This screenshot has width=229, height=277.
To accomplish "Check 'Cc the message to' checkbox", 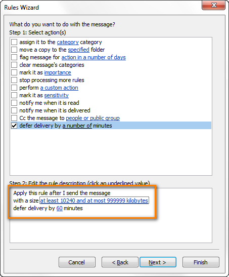I will click(14, 118).
